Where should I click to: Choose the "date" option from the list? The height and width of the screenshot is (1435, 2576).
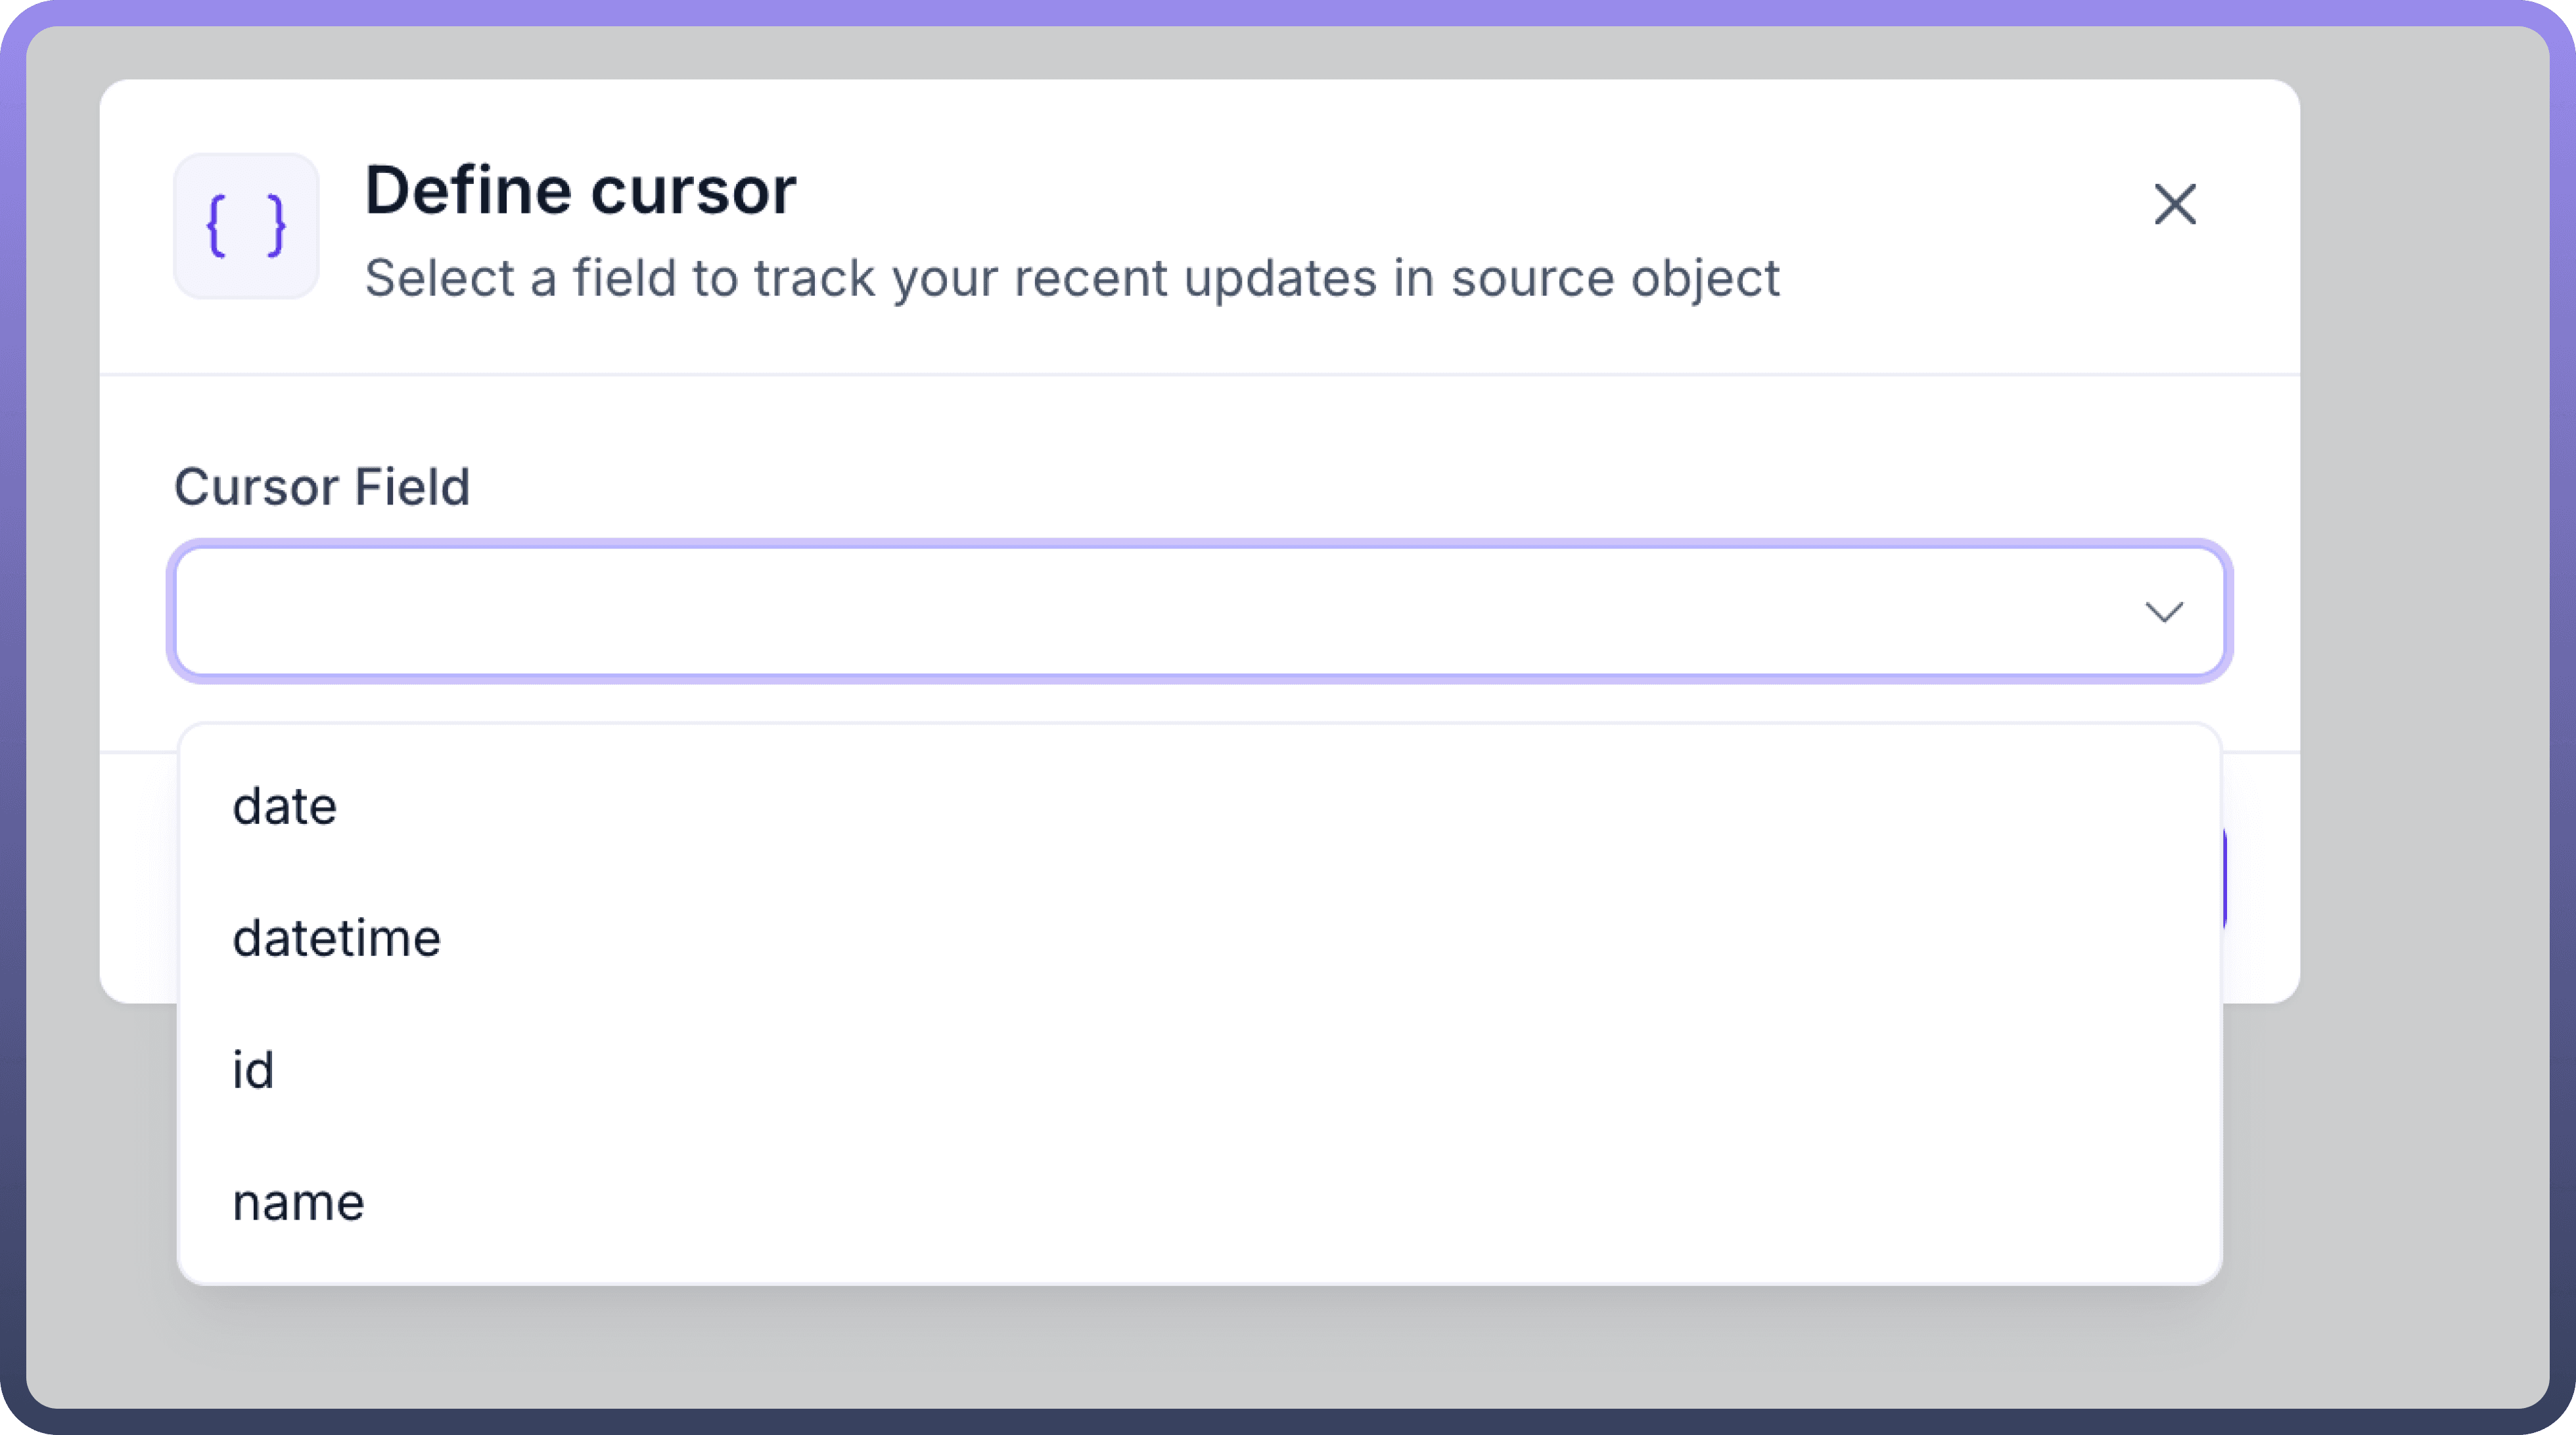[285, 806]
